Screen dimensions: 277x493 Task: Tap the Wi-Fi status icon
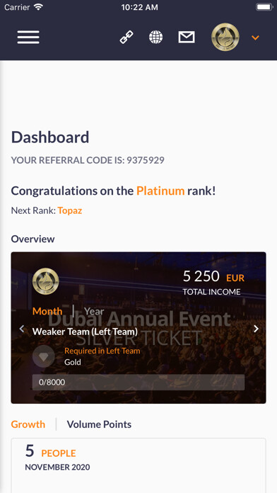tap(38, 7)
